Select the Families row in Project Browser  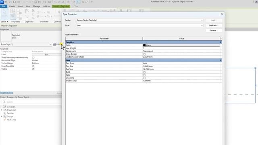click(31, 113)
